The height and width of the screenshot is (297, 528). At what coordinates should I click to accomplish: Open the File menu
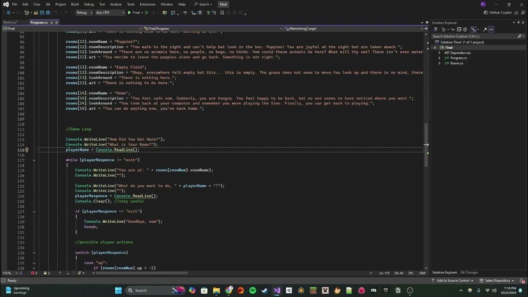(14, 4)
